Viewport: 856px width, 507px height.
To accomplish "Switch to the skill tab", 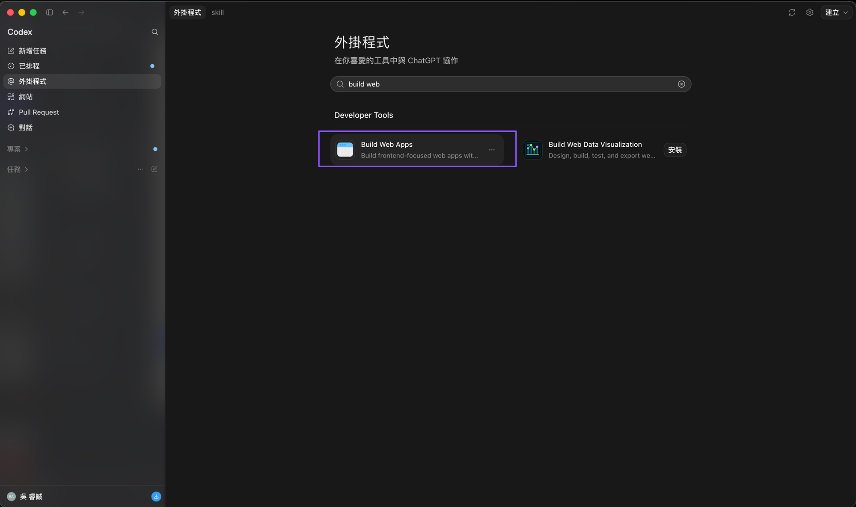I will [217, 12].
